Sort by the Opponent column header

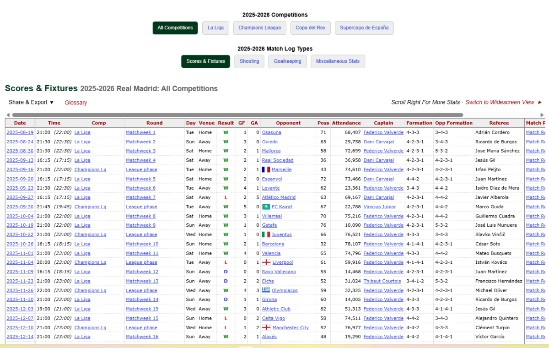pos(288,123)
